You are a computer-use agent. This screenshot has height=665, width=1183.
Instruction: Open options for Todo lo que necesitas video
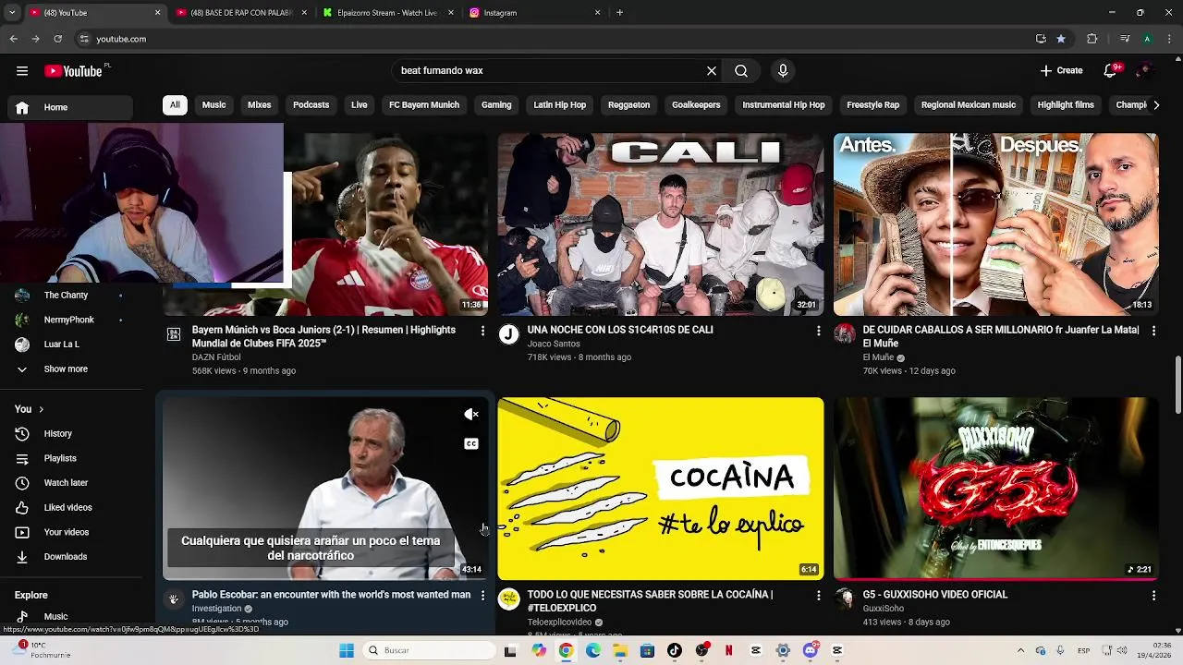click(818, 596)
